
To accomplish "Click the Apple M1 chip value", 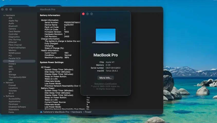I will tap(110, 62).
